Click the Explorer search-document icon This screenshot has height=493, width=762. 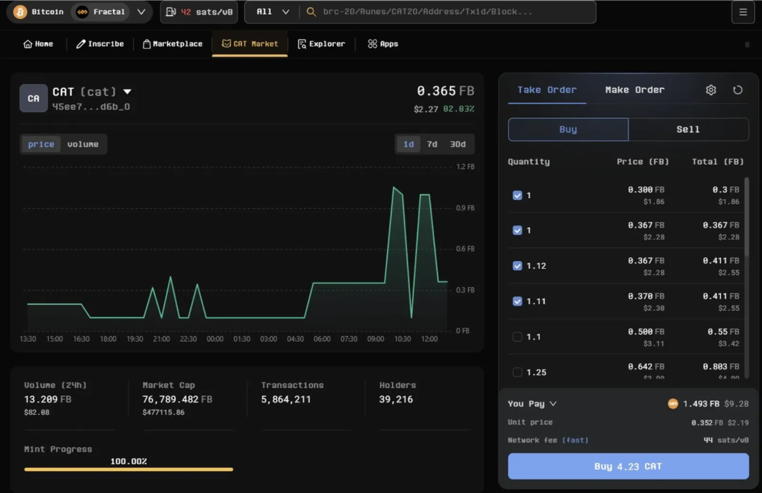pos(302,44)
